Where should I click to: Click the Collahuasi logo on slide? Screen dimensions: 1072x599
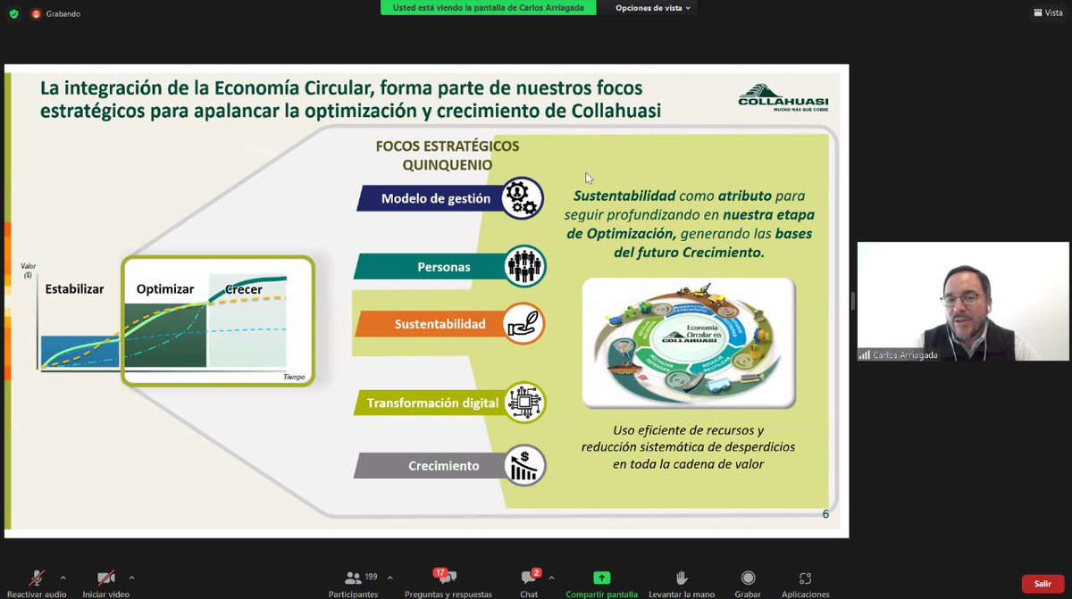coord(783,96)
